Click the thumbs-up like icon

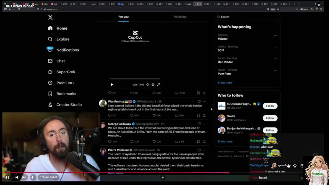[288, 166]
